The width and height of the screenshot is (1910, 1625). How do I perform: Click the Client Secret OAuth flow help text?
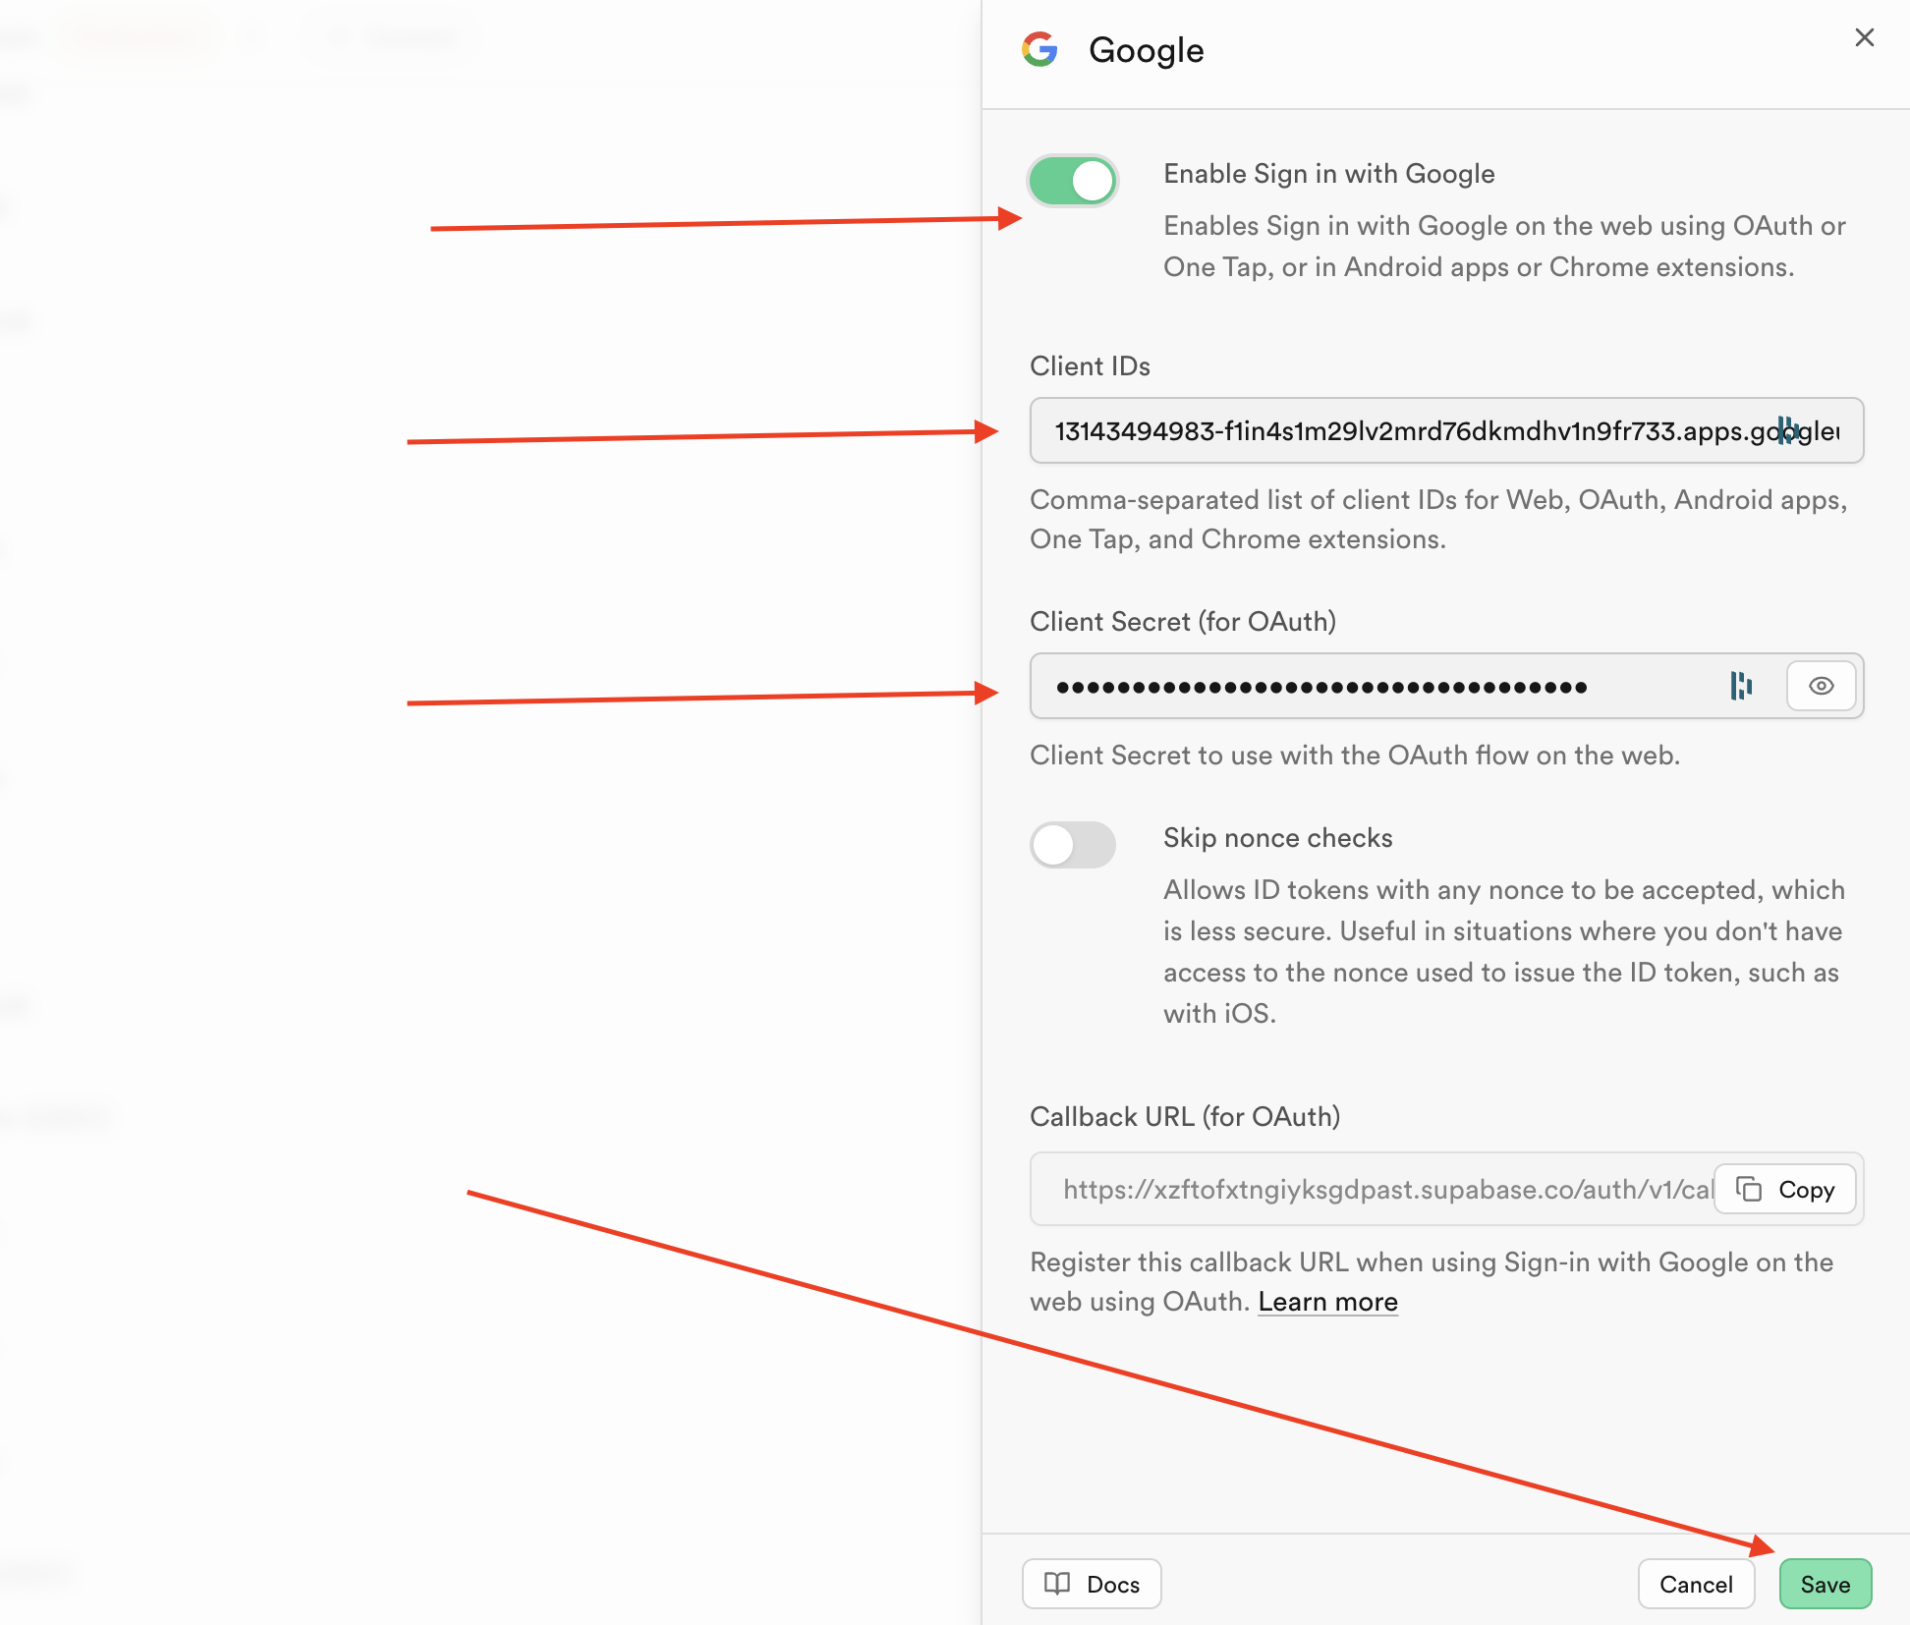[1355, 756]
